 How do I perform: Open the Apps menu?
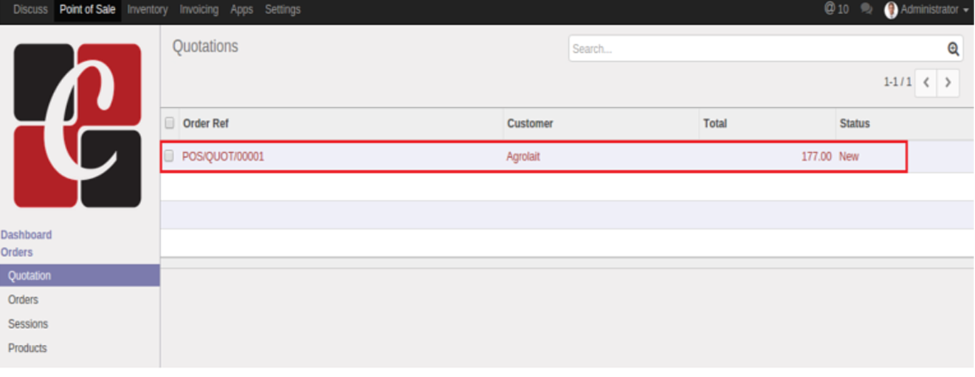[241, 9]
